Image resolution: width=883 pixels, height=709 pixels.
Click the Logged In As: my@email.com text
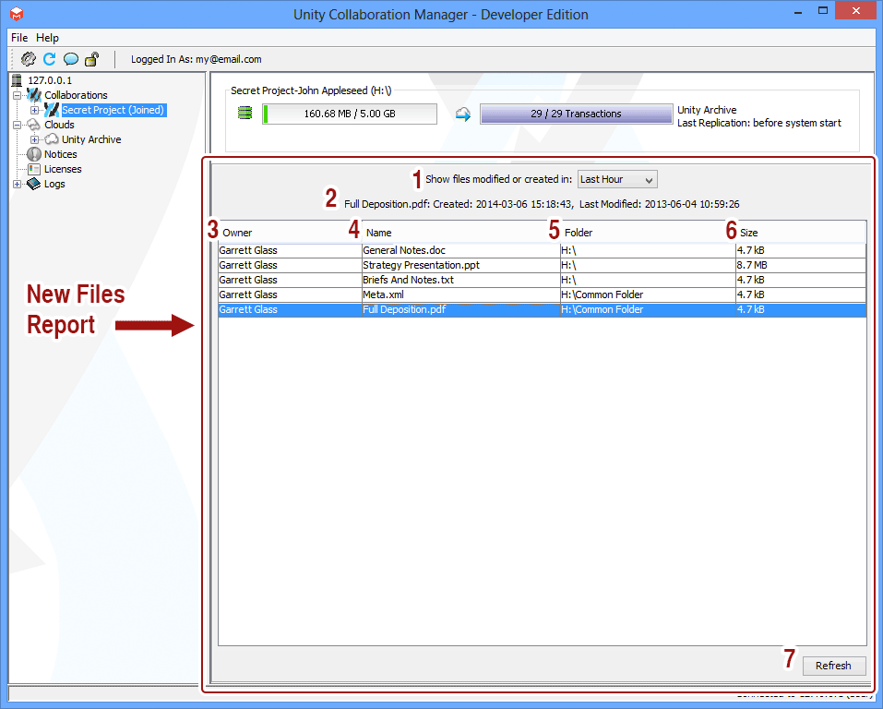coord(196,59)
